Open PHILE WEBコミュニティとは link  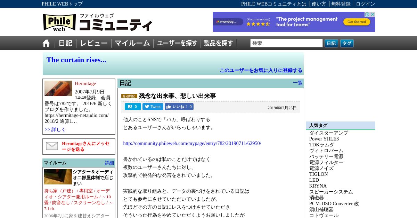[x=274, y=4]
